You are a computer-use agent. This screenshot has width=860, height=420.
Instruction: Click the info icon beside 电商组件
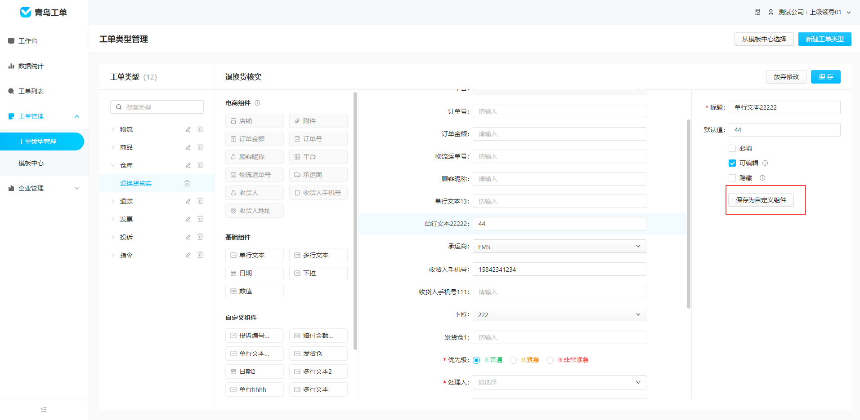click(x=257, y=103)
